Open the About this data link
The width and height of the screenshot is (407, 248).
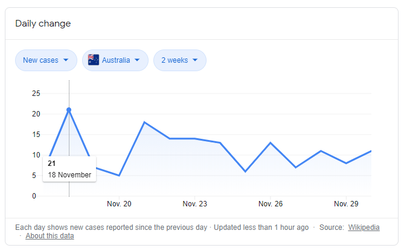[x=50, y=236]
